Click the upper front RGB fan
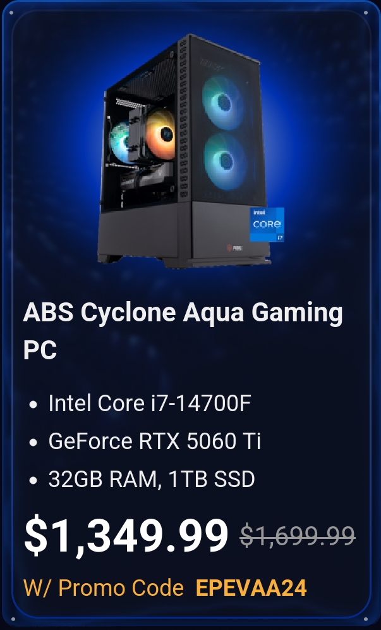381x630 pixels. [223, 102]
